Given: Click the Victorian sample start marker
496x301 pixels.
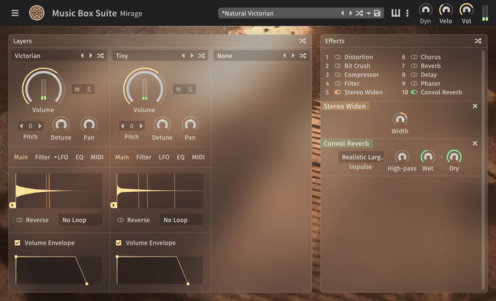Looking at the screenshot, I should (12, 205).
